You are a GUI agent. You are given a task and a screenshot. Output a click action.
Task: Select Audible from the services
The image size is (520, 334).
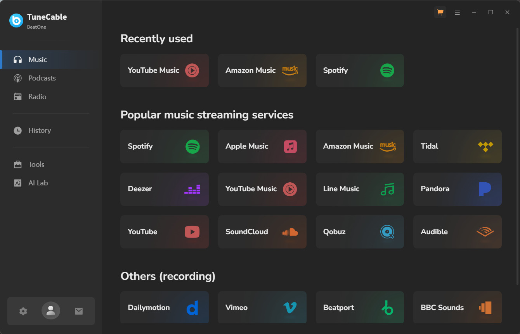[x=457, y=232]
